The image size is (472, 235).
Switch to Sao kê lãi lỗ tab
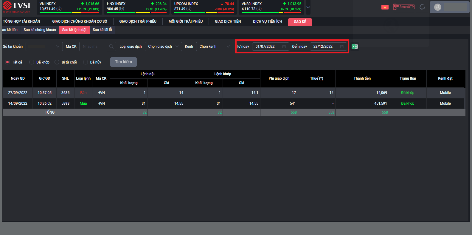click(x=102, y=30)
